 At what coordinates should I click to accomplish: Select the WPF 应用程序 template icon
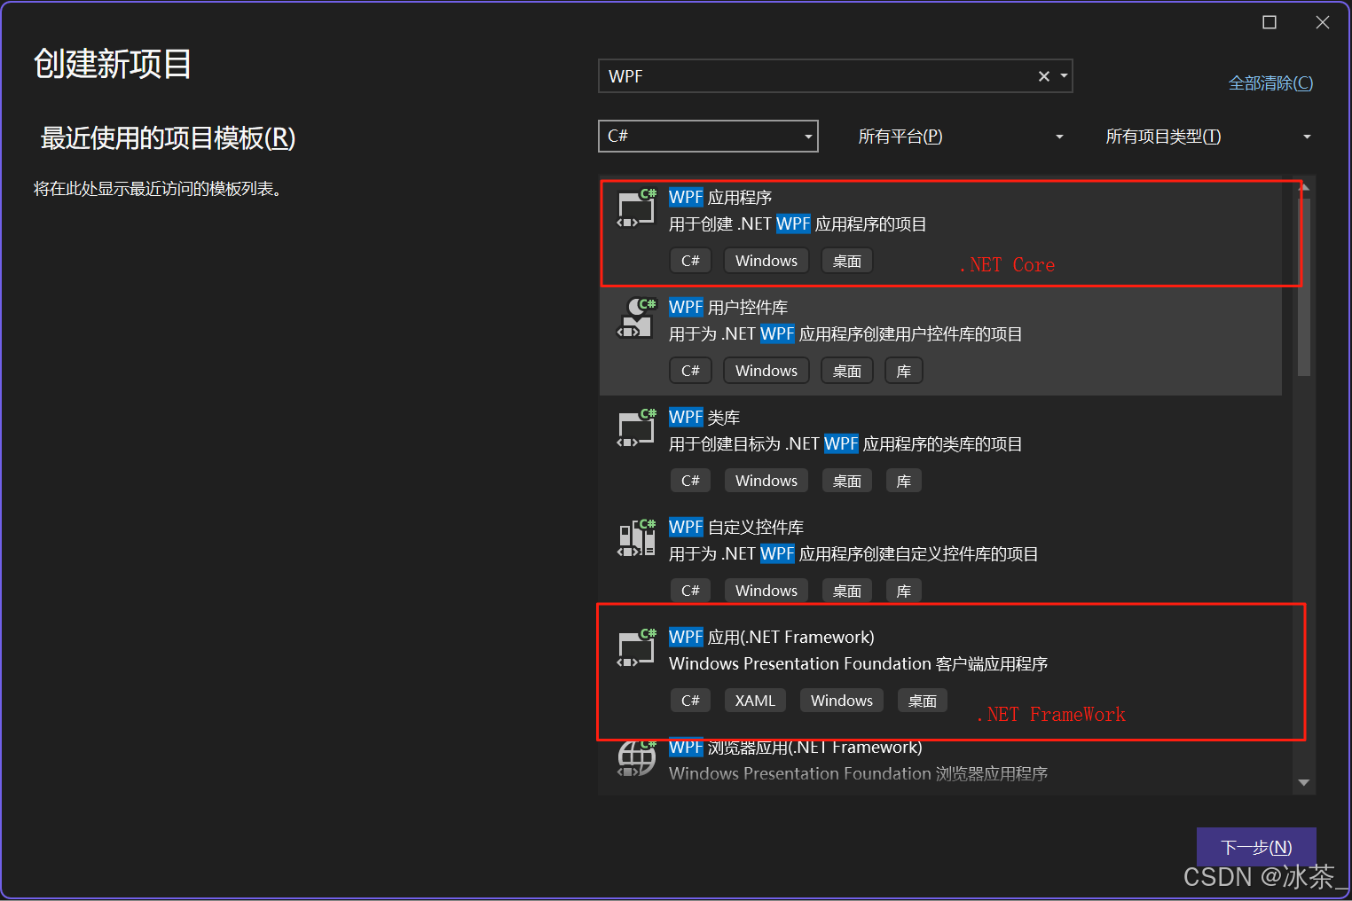pos(636,208)
